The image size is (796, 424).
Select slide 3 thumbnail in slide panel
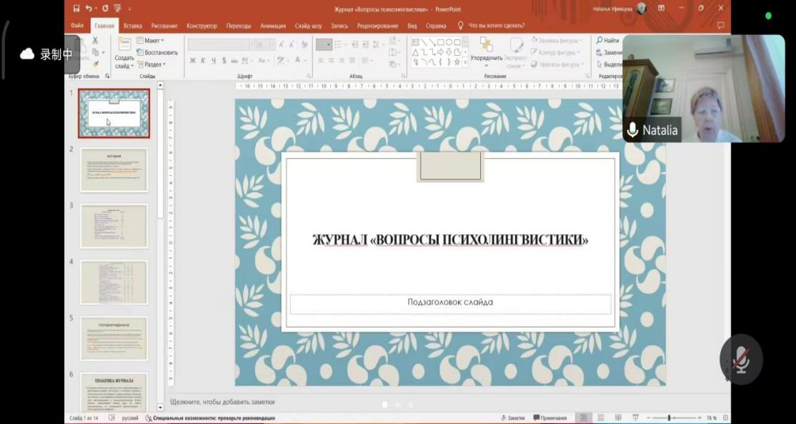114,226
